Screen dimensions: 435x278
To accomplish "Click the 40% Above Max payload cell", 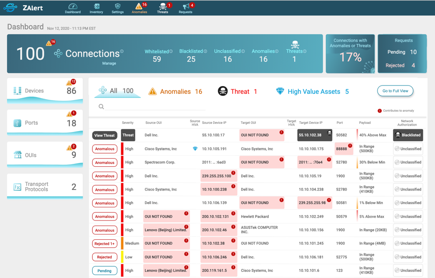I will (373, 135).
